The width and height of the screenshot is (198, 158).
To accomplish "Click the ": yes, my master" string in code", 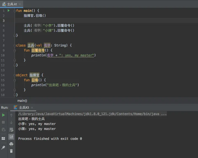I will click(77, 55).
